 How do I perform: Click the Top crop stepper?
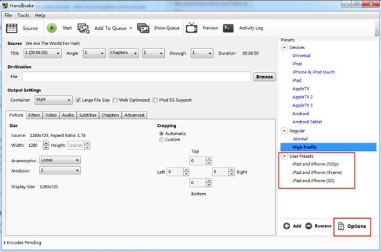(x=209, y=161)
